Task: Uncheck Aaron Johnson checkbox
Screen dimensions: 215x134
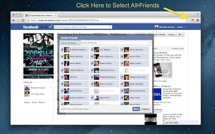Action: click(122, 50)
